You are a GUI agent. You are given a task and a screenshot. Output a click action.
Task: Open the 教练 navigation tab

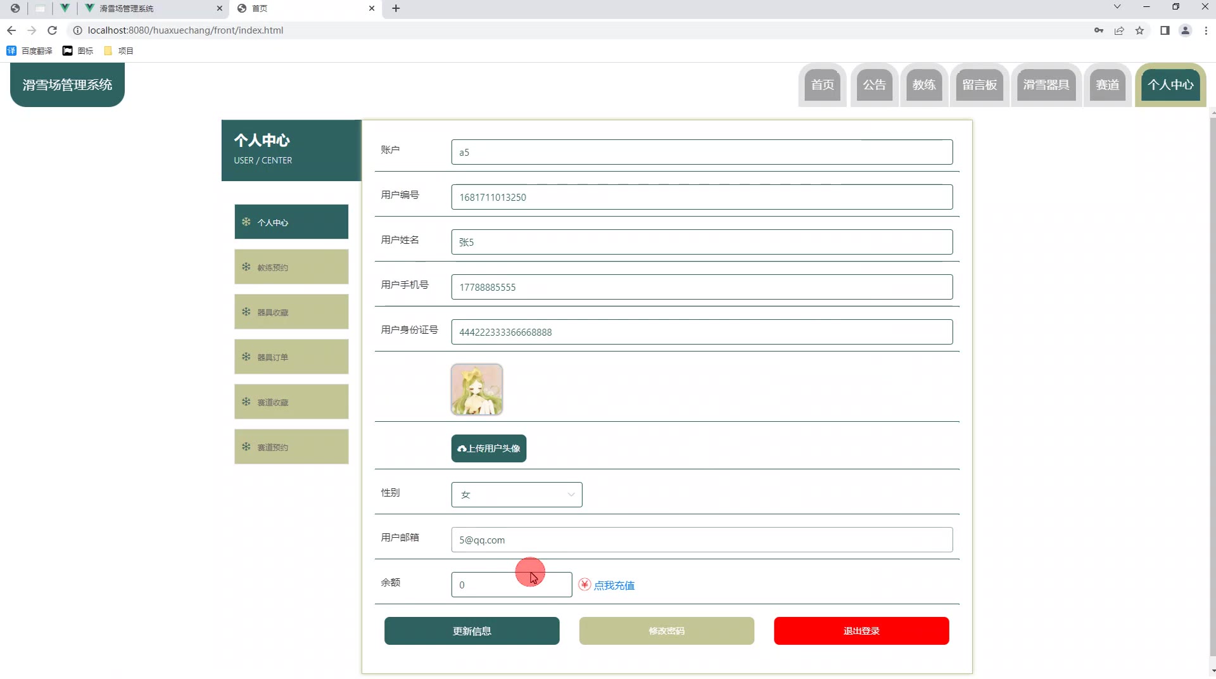tap(924, 85)
